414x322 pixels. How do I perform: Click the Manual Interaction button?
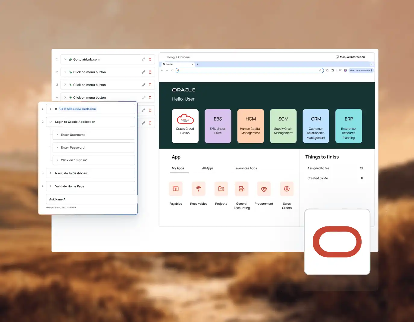click(350, 57)
